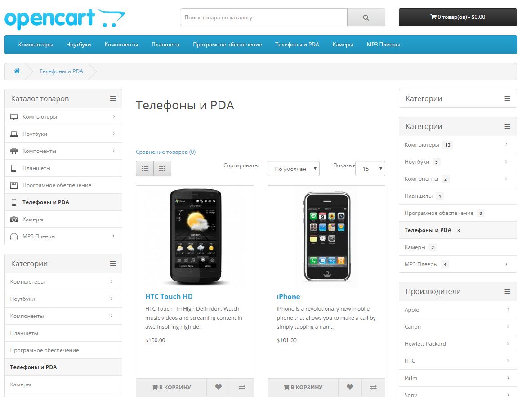Click hamburger icon in Производители panel header

point(507,291)
